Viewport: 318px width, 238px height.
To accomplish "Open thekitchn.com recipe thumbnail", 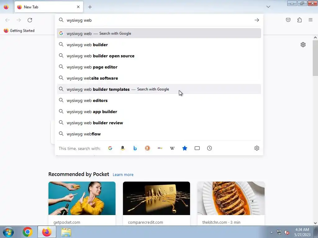I will coord(231,198).
